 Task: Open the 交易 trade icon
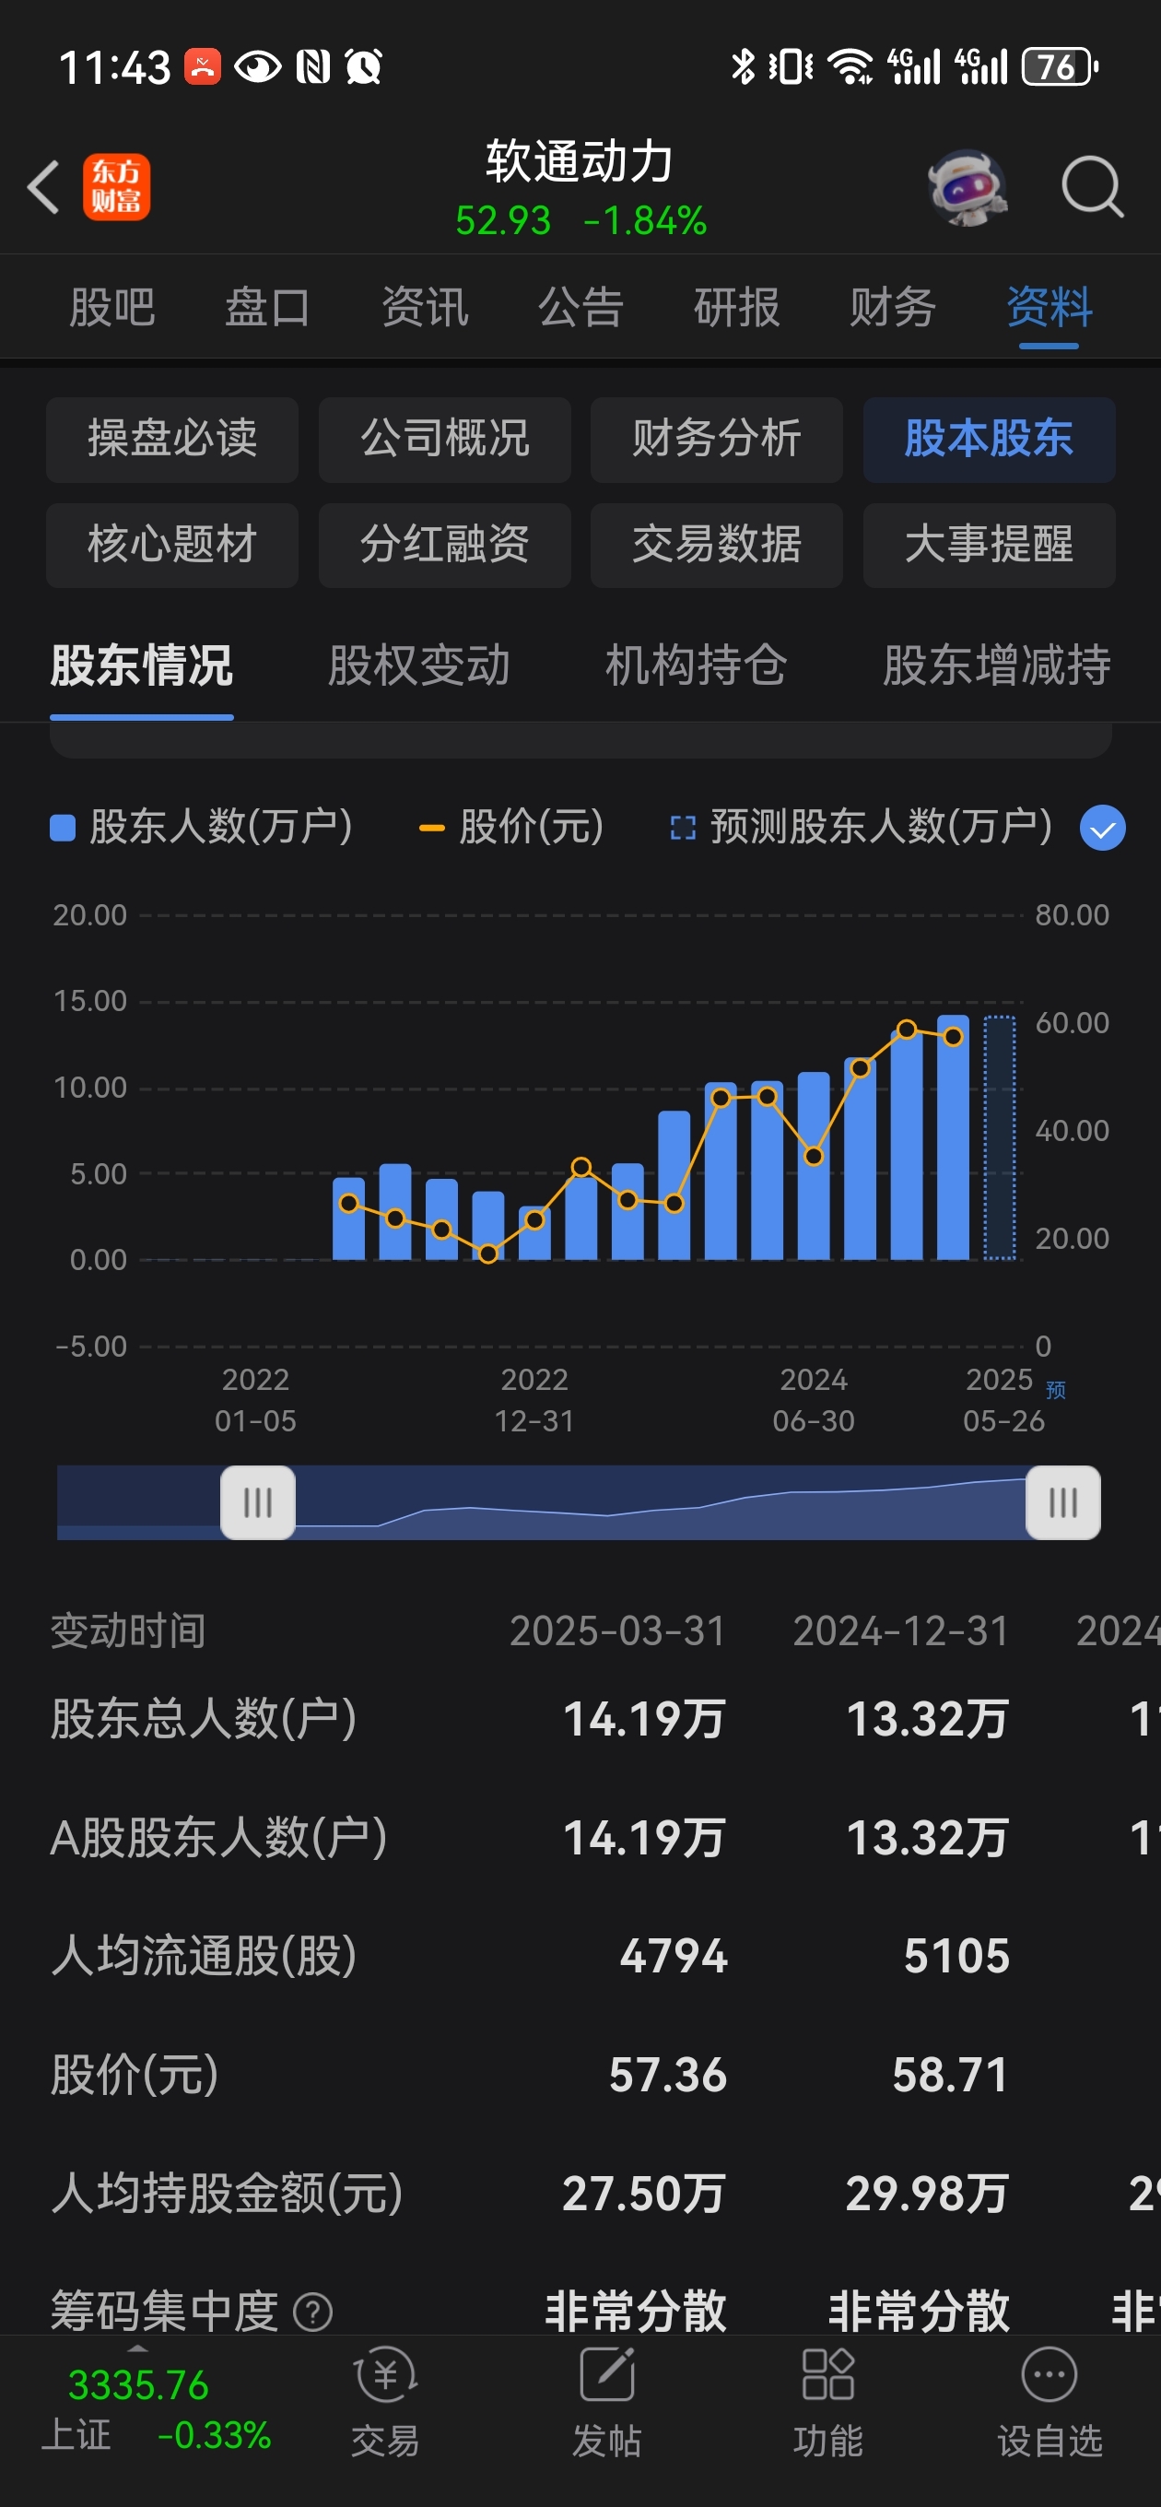pyautogui.click(x=385, y=2375)
